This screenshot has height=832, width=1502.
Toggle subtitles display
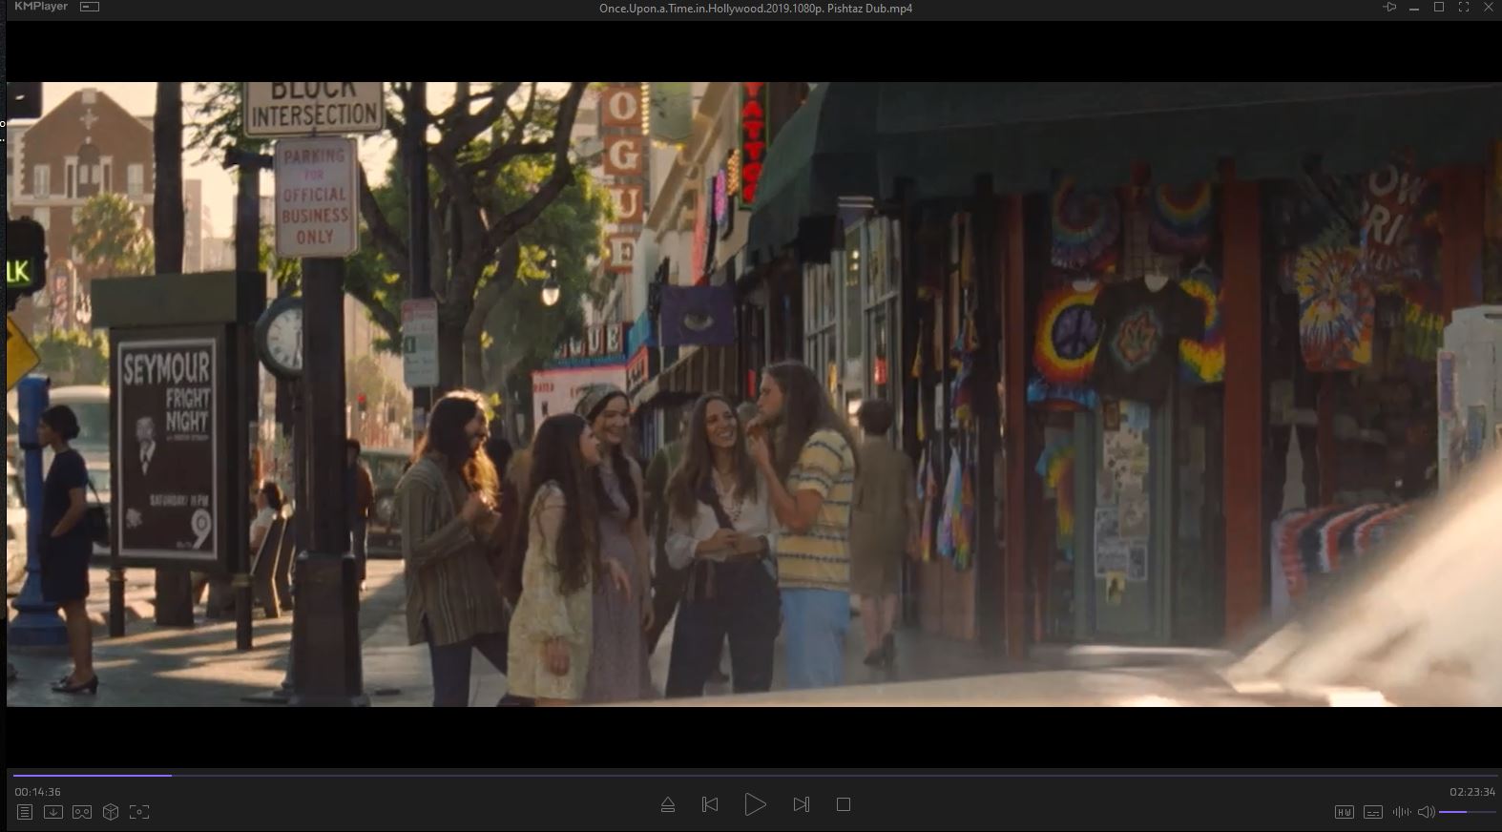(1372, 812)
